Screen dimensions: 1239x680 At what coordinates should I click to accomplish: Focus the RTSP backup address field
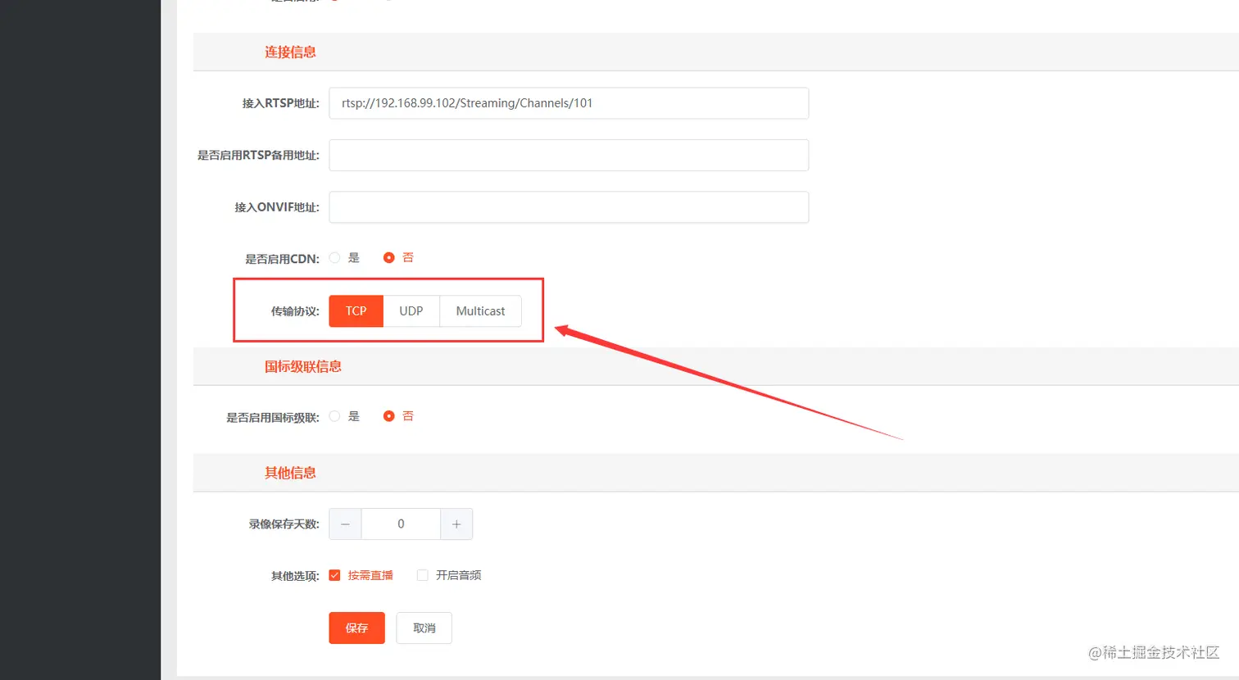(569, 155)
